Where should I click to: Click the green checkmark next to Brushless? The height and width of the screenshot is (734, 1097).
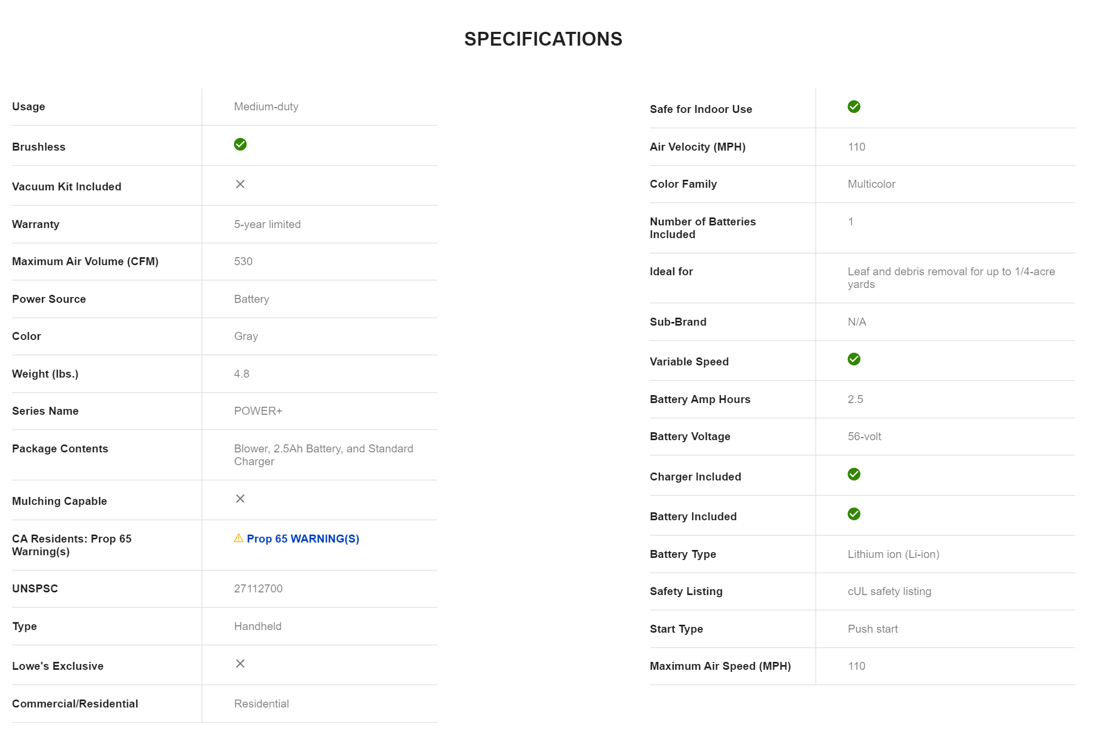coord(240,144)
